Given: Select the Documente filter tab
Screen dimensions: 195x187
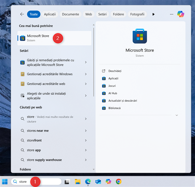Looking at the screenshot, I should tap(70, 14).
